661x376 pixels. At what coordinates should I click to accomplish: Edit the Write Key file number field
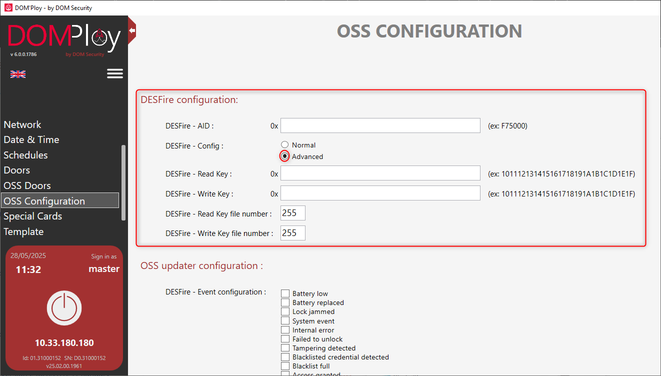[293, 233]
